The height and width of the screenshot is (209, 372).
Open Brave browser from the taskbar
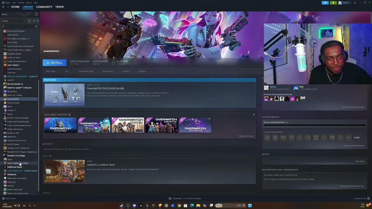(x=160, y=206)
